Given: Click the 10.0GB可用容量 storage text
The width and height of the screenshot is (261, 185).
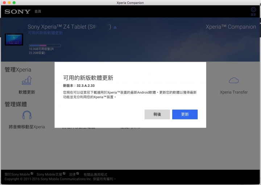Looking at the screenshot, I should coord(41,51).
